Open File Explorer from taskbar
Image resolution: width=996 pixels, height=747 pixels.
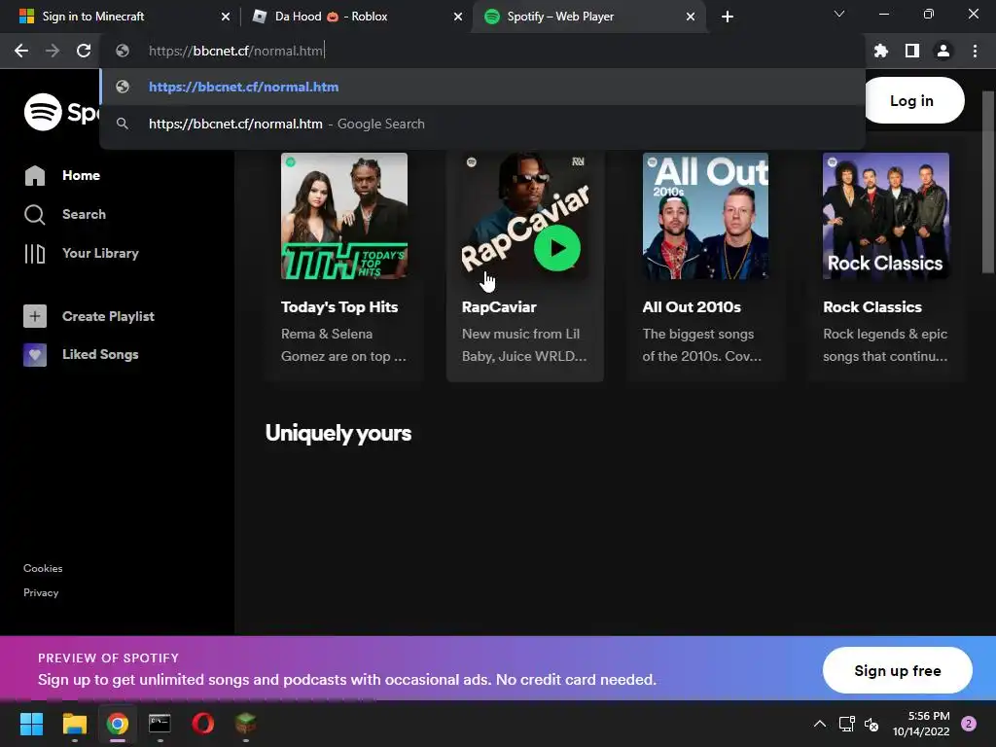pos(74,724)
